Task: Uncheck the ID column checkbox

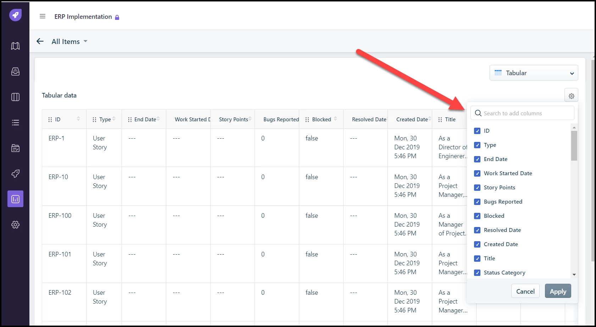Action: click(477, 131)
